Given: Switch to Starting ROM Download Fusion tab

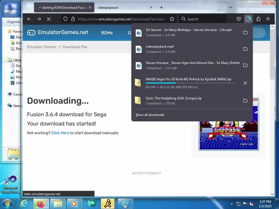Looking at the screenshot, I should [x=64, y=7].
